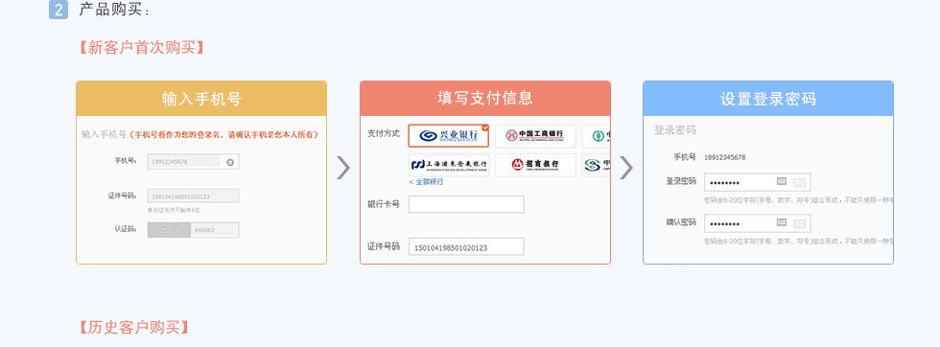Click blue soft keyboard icon beside 确认密码

tap(799, 224)
